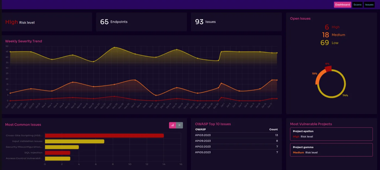Select the bar chart view icon

pyautogui.click(x=172, y=125)
